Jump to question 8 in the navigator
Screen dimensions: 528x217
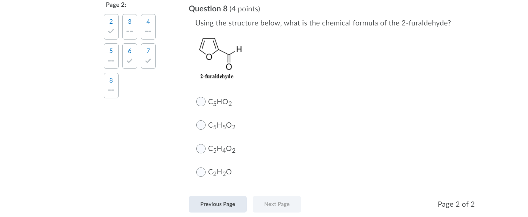(111, 85)
